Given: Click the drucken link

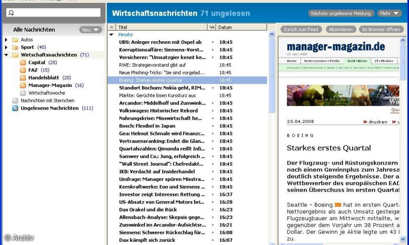Looking at the screenshot, I should click(378, 122).
